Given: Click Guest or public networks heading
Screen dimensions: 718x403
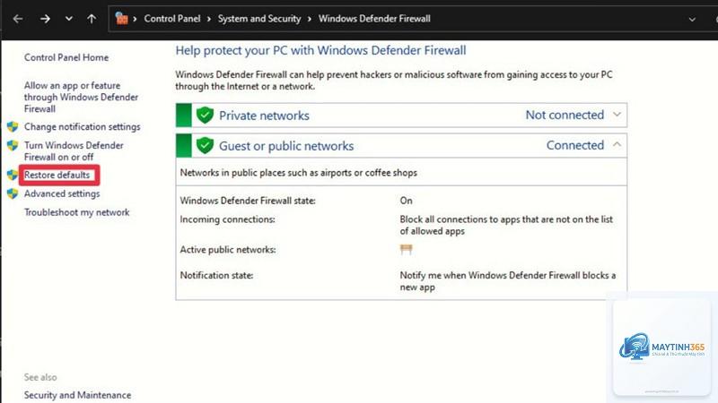Looking at the screenshot, I should tap(286, 146).
